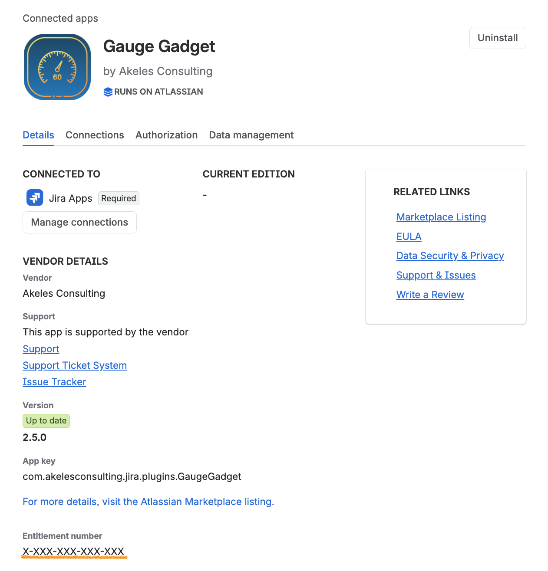This screenshot has width=548, height=571.
Task: Click the RUNS ON ATLASSIAN label
Action: (158, 92)
